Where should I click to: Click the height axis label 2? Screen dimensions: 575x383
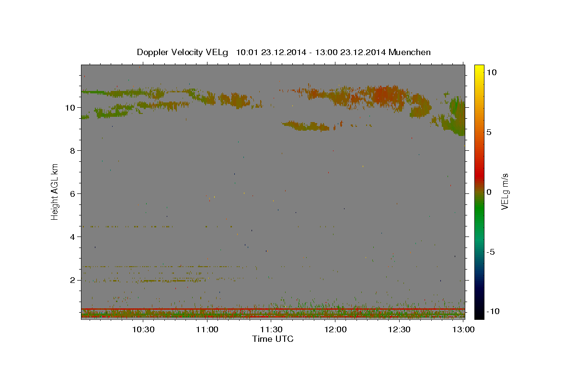tap(73, 280)
